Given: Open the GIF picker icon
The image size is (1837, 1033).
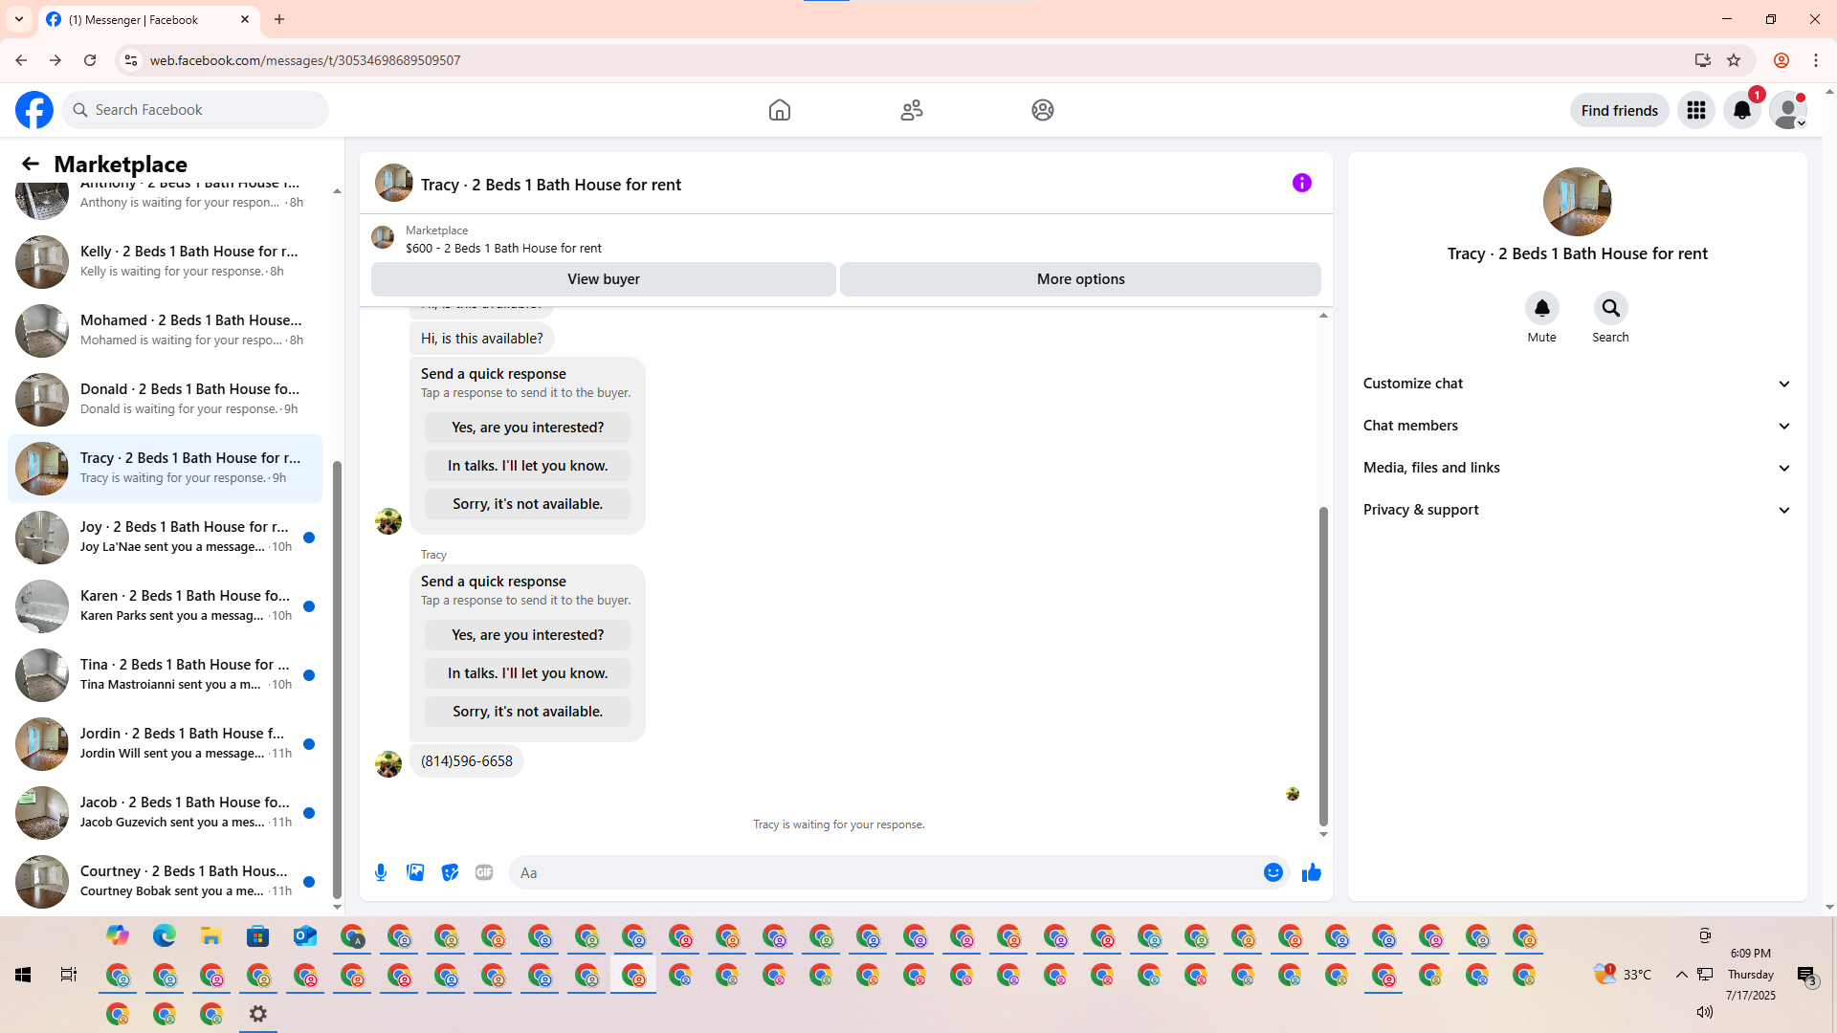Looking at the screenshot, I should (484, 872).
